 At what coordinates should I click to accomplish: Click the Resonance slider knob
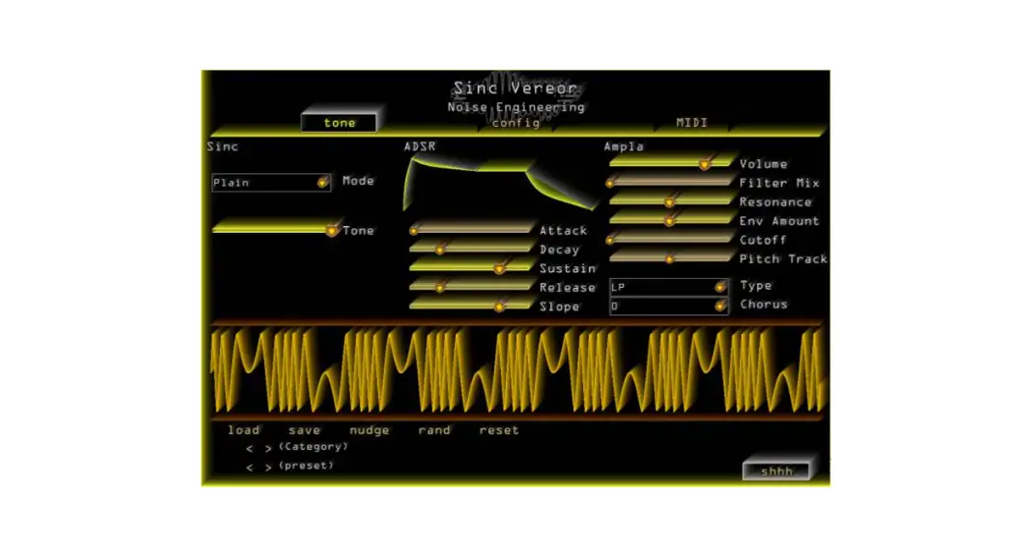tap(669, 202)
